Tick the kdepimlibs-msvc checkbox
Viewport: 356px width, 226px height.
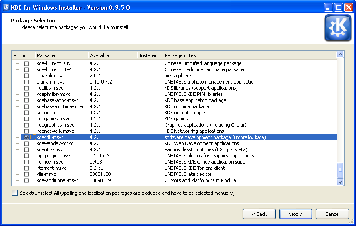click(x=26, y=94)
